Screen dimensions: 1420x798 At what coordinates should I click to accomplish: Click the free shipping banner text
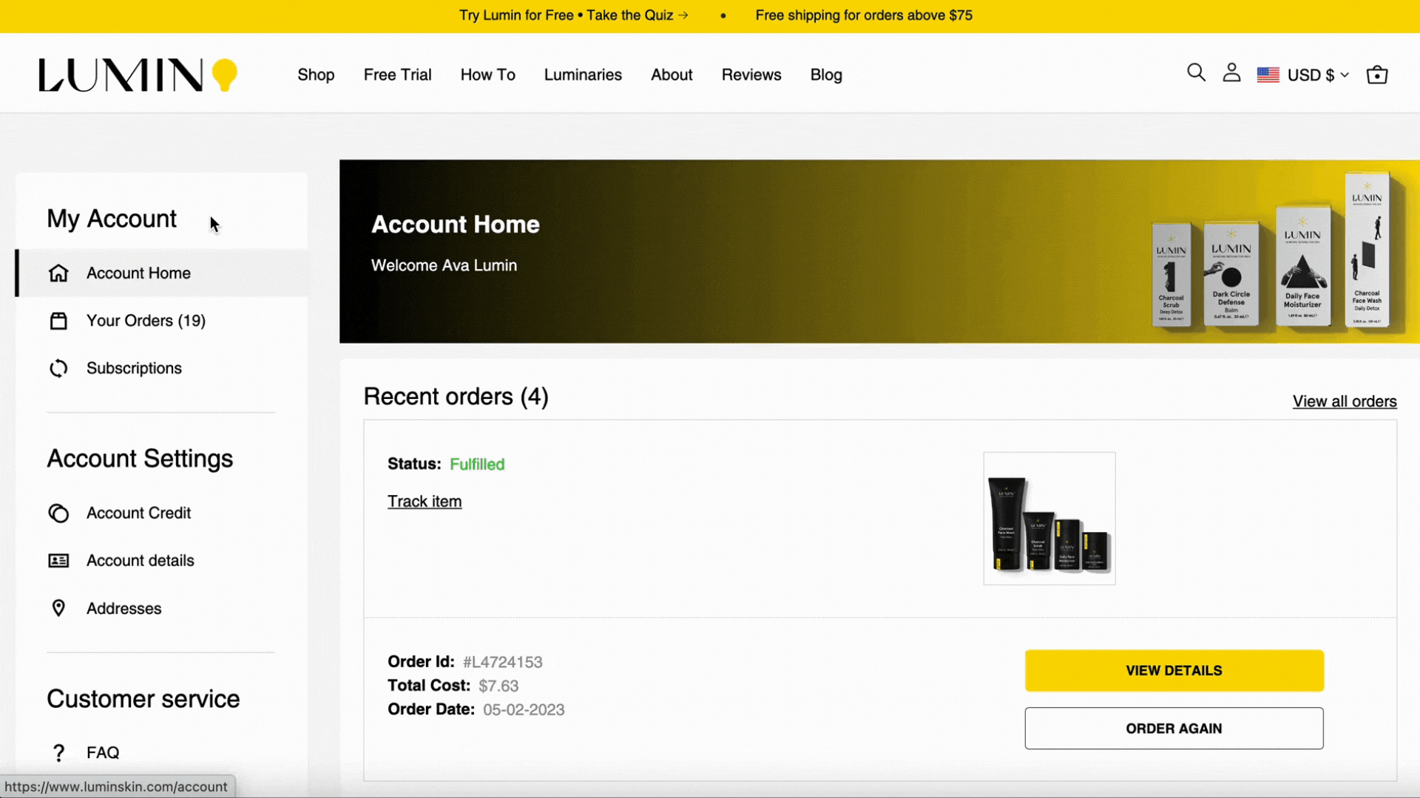click(864, 16)
